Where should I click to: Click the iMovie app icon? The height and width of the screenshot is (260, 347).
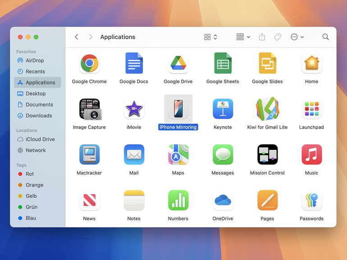click(x=134, y=109)
